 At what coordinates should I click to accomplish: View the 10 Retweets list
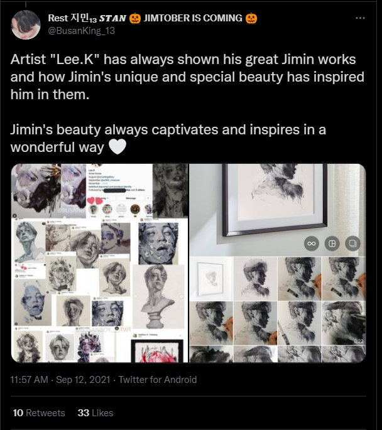39,412
